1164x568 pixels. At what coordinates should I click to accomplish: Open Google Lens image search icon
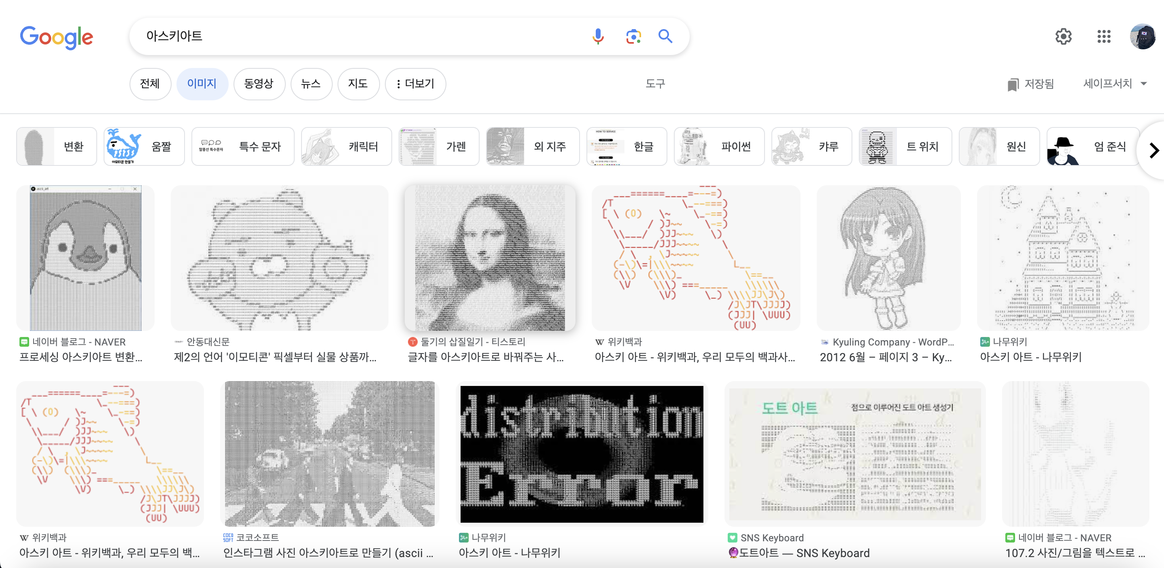point(633,36)
